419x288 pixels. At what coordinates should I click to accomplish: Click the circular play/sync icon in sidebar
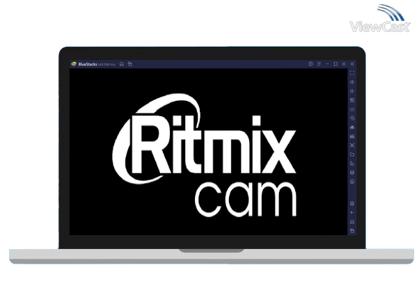[352, 118]
